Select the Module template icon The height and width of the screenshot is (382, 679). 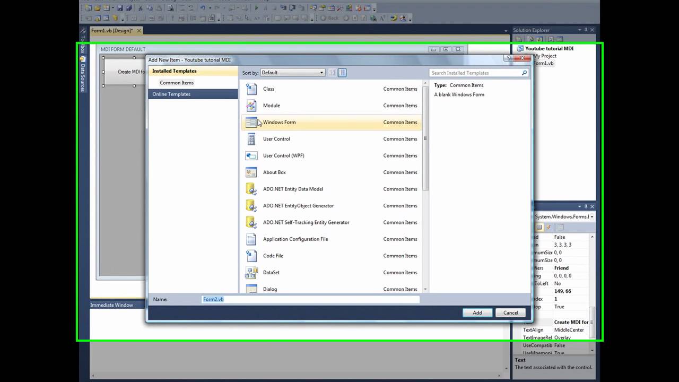(251, 106)
